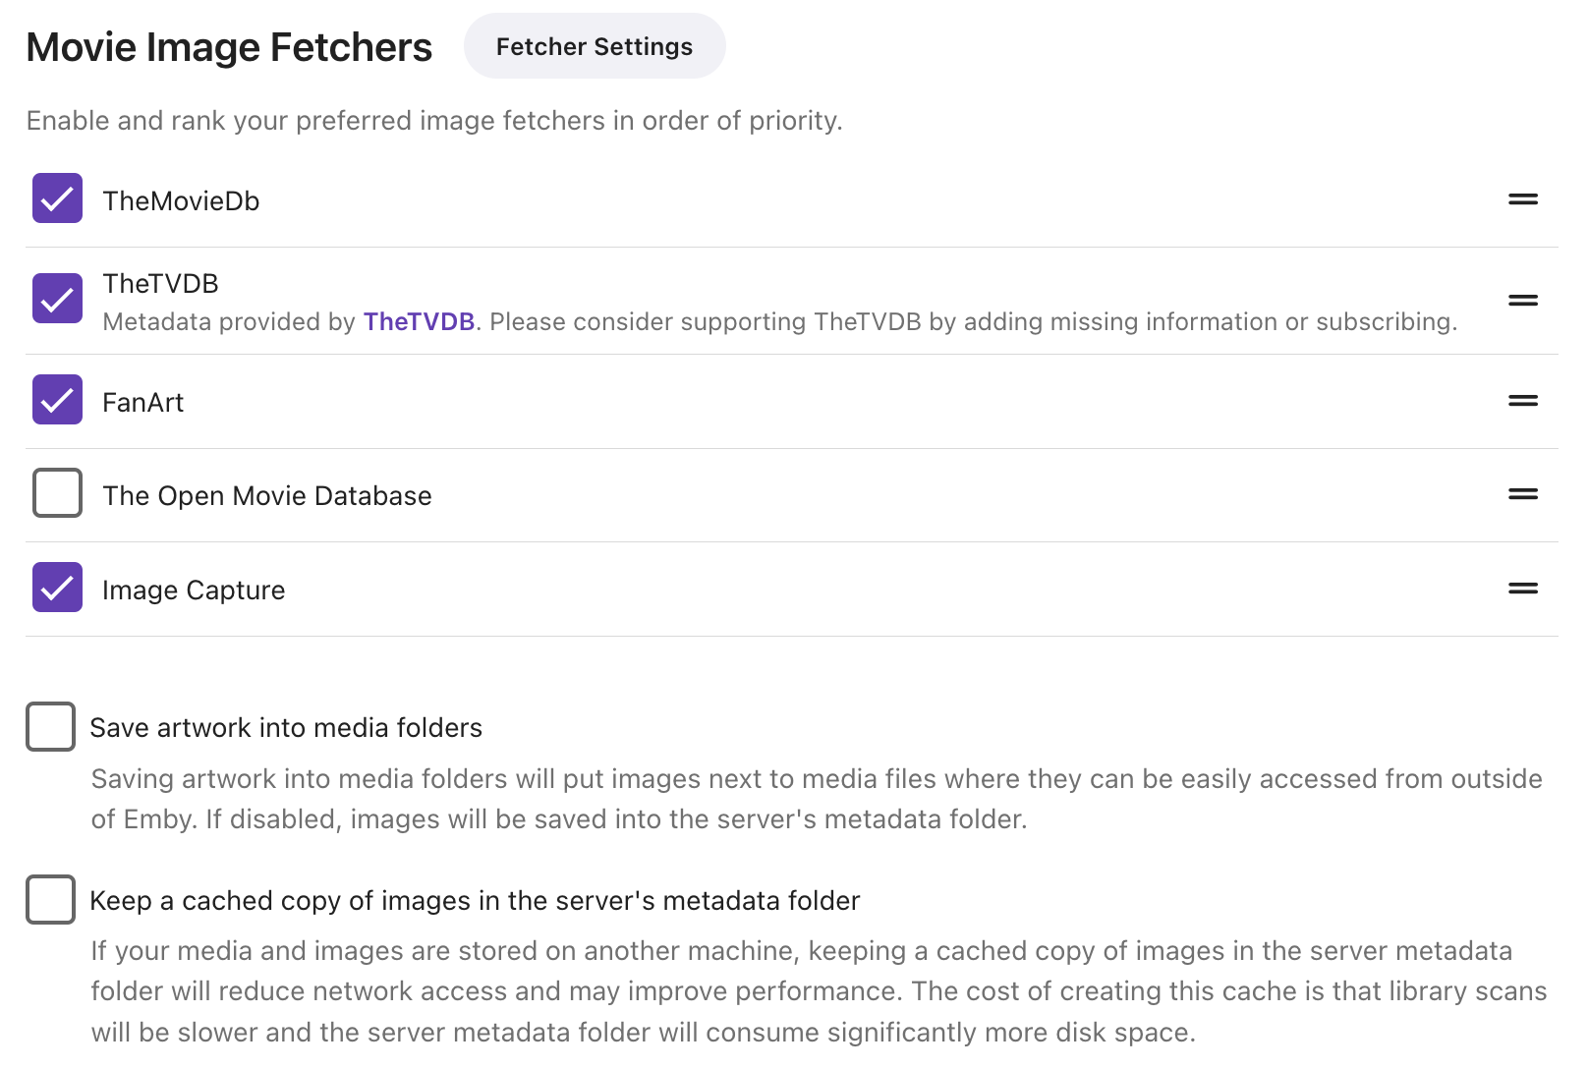Disable the FanArt fetcher checkbox
The image size is (1588, 1069).
[57, 400]
